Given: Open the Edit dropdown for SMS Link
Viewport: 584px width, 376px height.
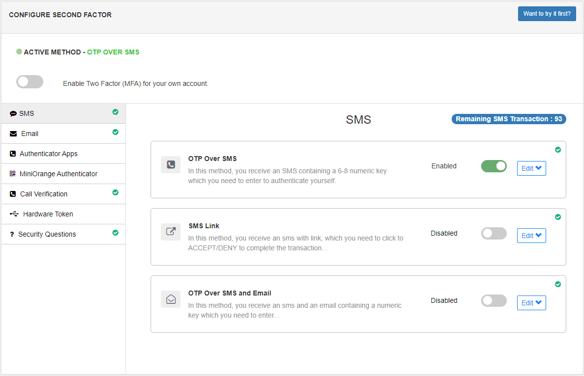Looking at the screenshot, I should pyautogui.click(x=531, y=235).
